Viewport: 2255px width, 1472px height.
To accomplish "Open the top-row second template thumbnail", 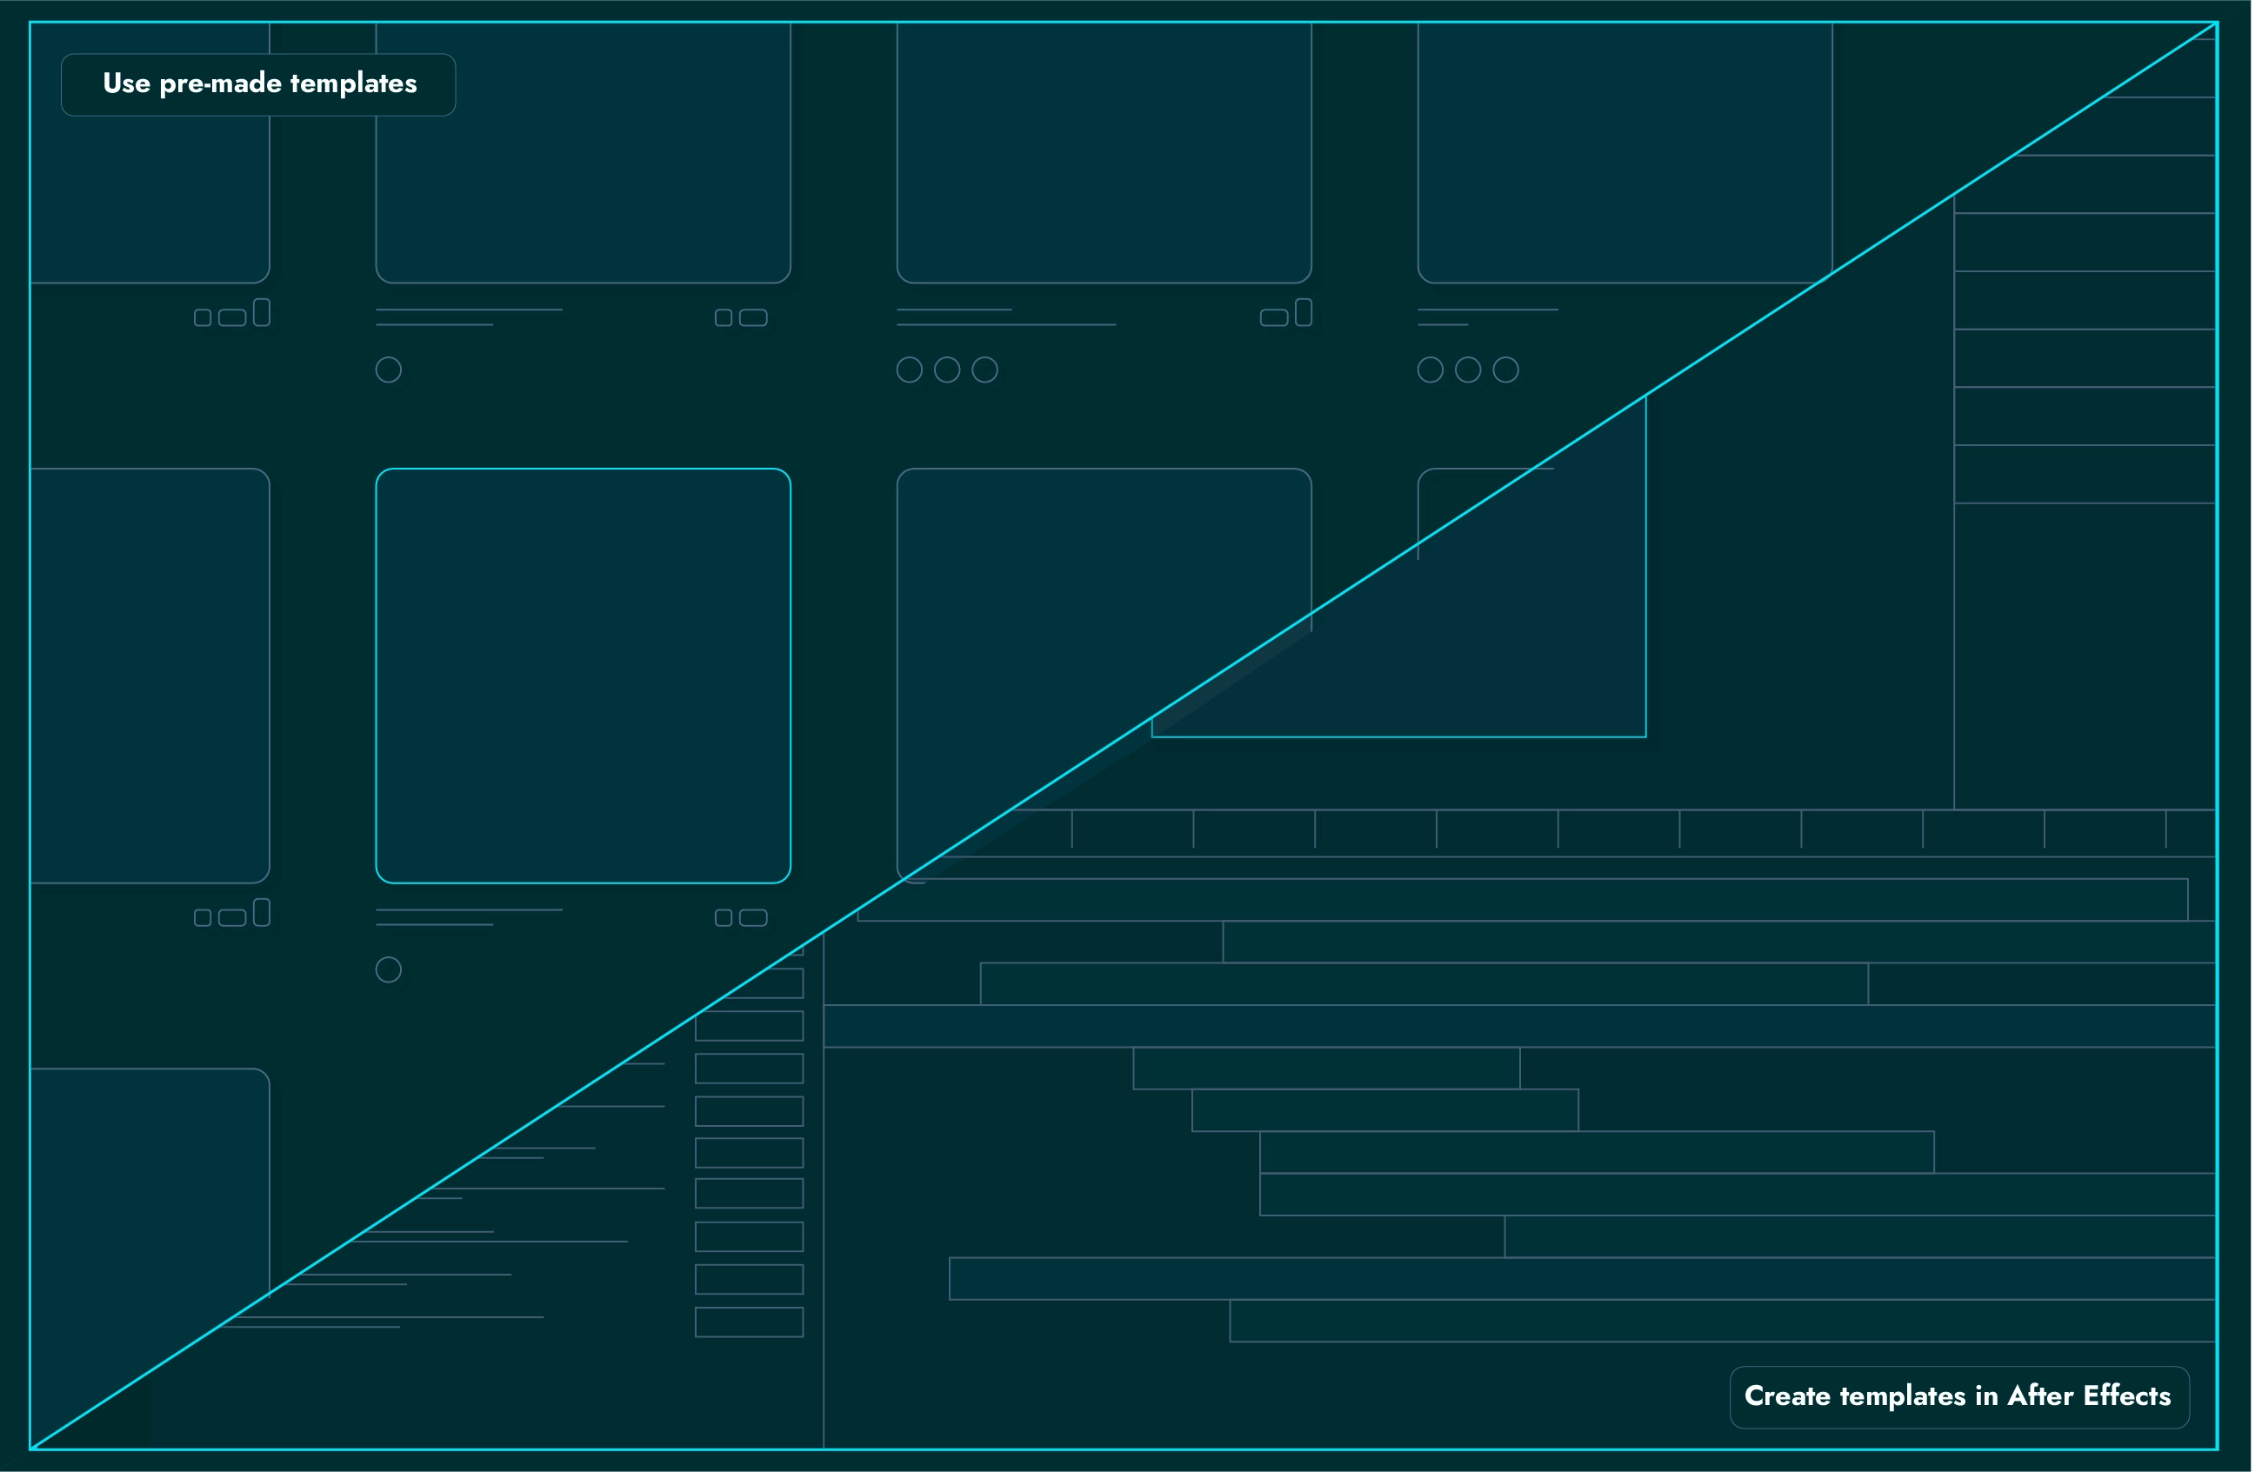I will (583, 151).
